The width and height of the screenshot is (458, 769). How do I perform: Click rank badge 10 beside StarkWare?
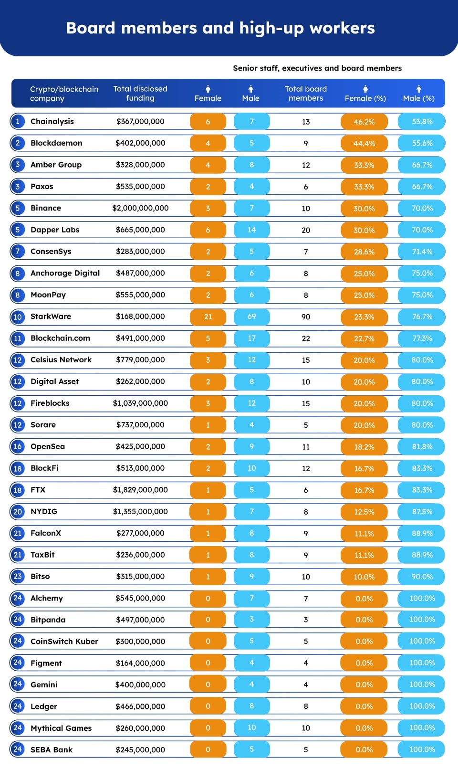(18, 316)
